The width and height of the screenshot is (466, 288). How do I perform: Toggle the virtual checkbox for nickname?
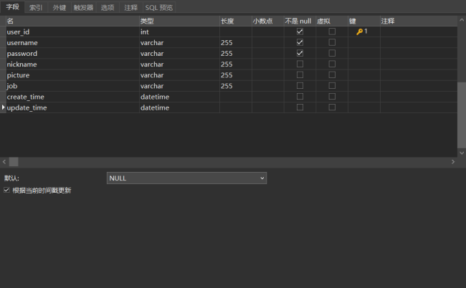[x=332, y=64]
